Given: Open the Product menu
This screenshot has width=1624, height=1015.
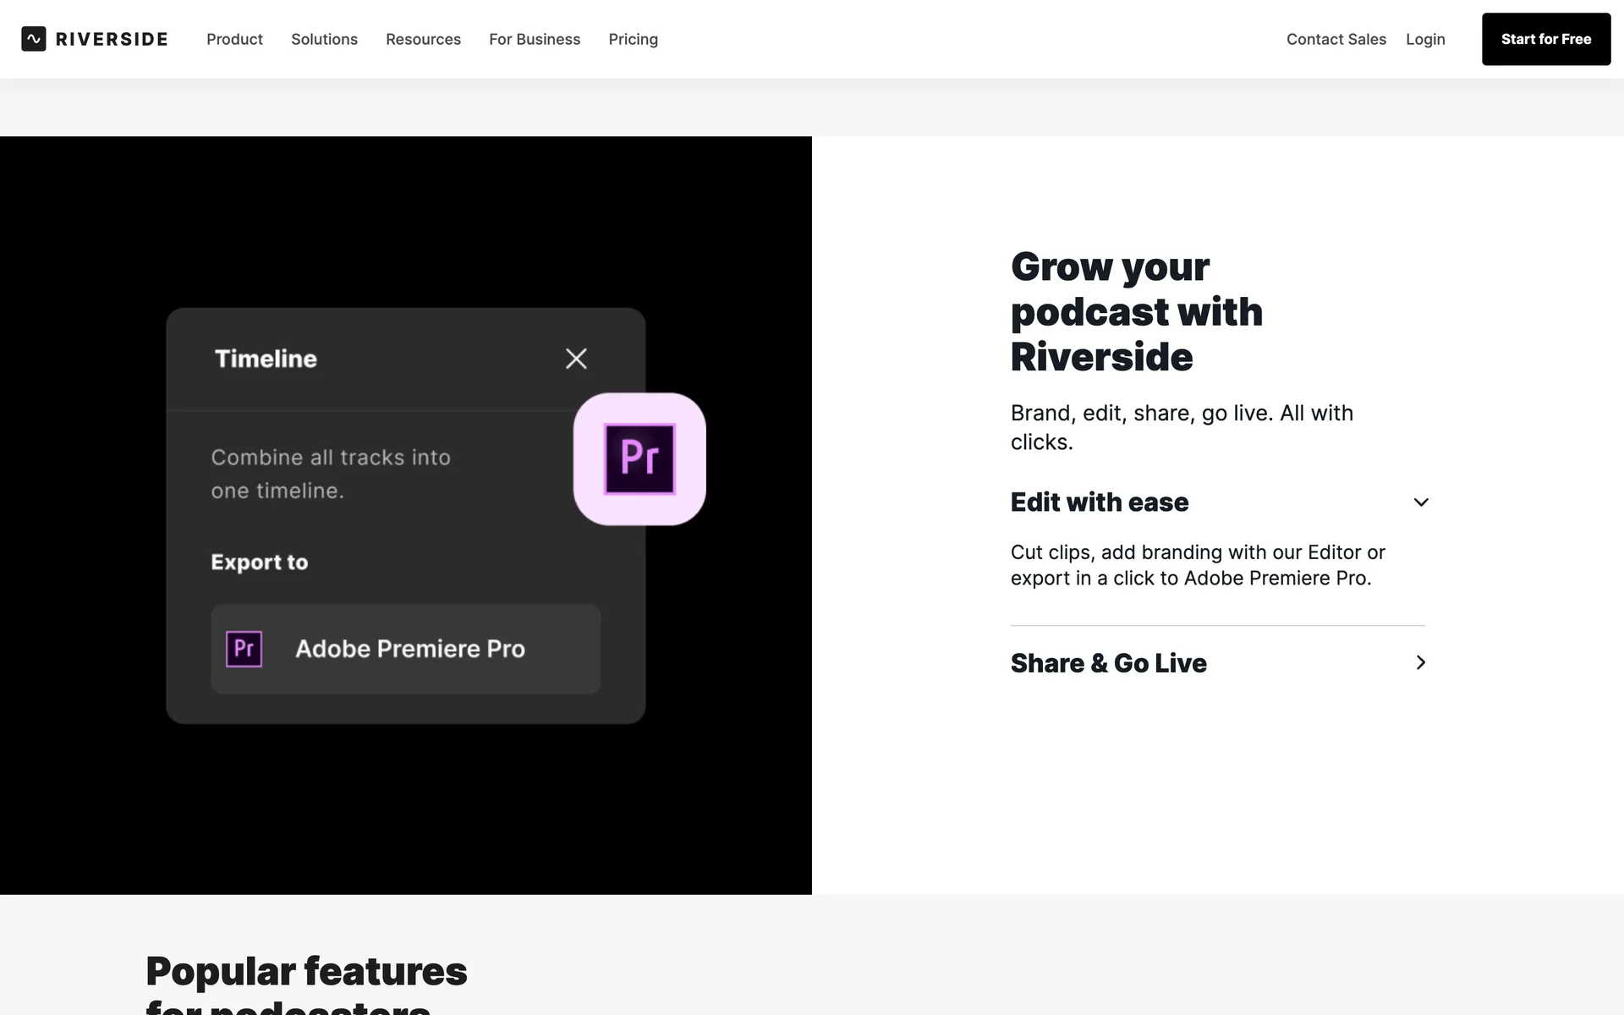Looking at the screenshot, I should coord(234,39).
